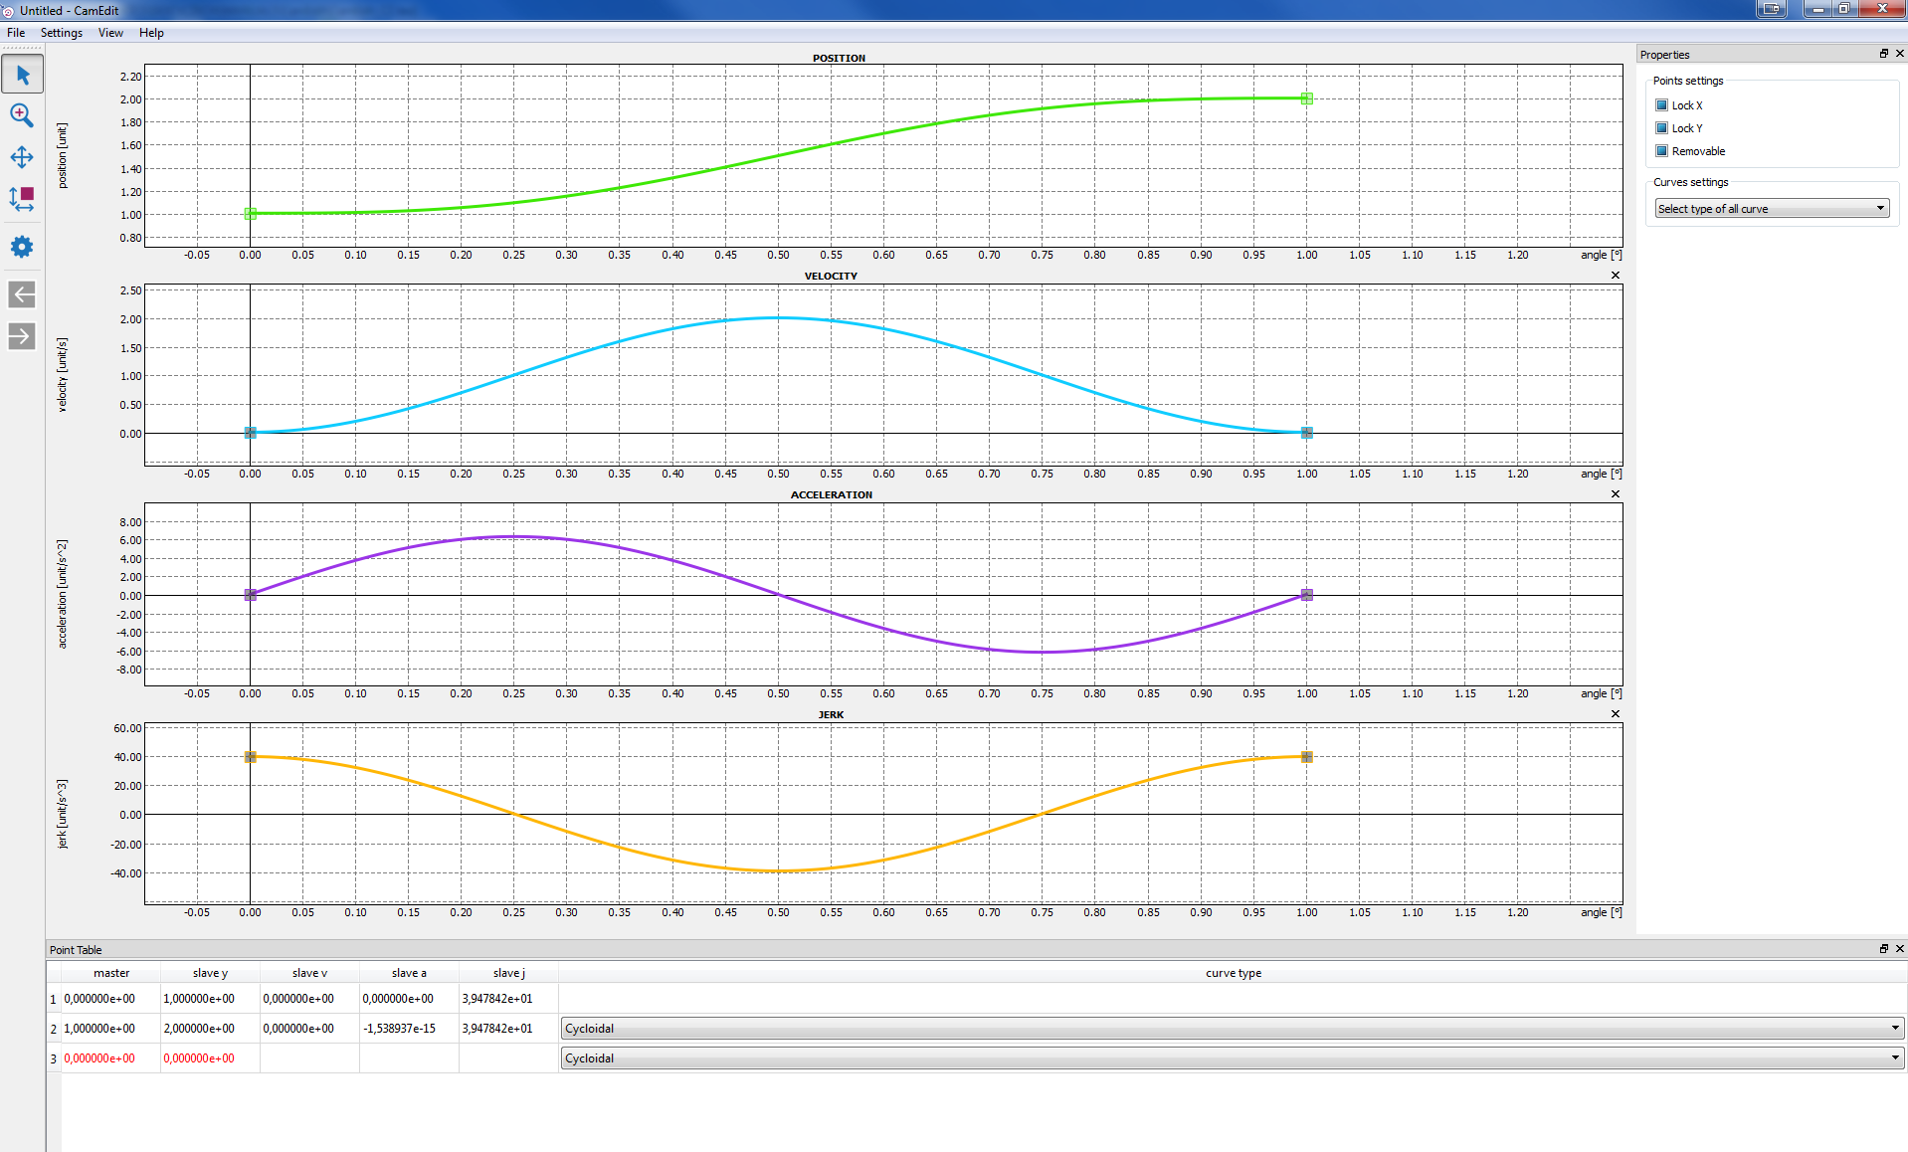
Task: Select the velocity end point marker
Action: coord(1307,433)
